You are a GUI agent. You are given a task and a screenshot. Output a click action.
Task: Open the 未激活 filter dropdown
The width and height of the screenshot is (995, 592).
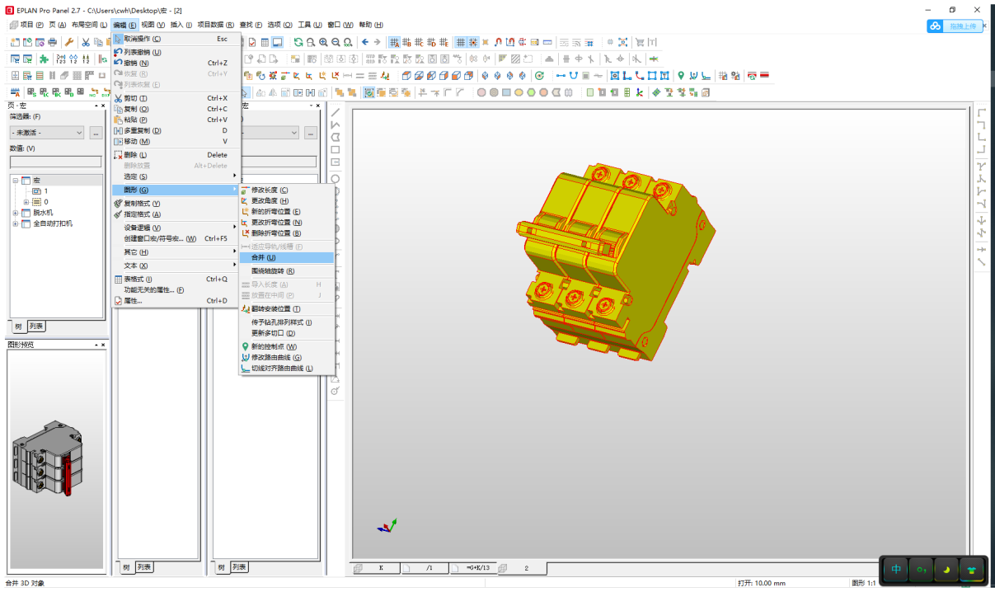click(47, 133)
